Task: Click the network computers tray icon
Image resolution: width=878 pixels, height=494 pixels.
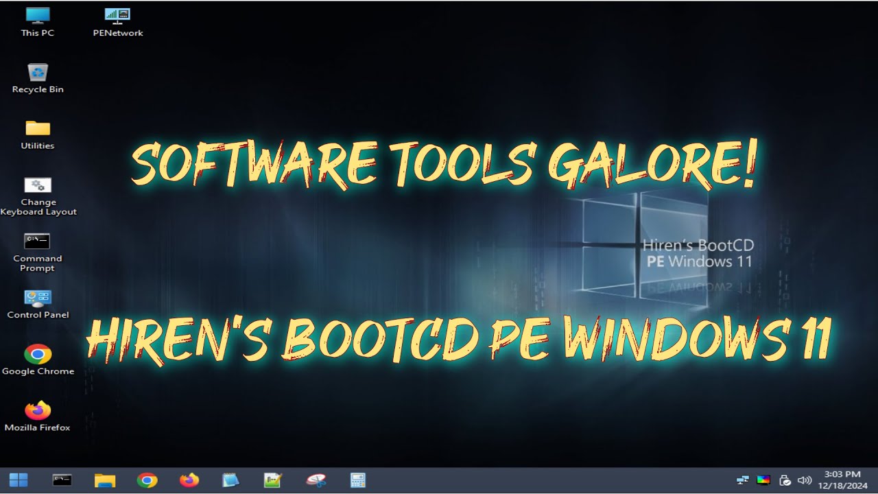Action: pos(742,480)
